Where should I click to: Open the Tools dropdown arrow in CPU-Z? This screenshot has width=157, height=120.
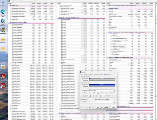click(101, 107)
